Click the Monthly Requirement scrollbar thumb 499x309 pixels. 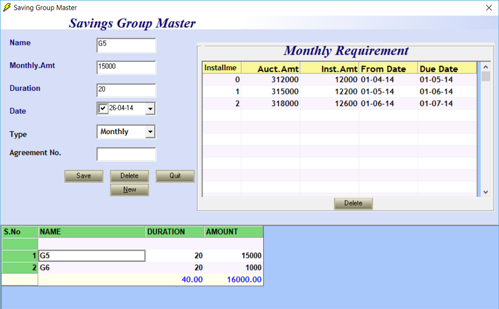485,77
